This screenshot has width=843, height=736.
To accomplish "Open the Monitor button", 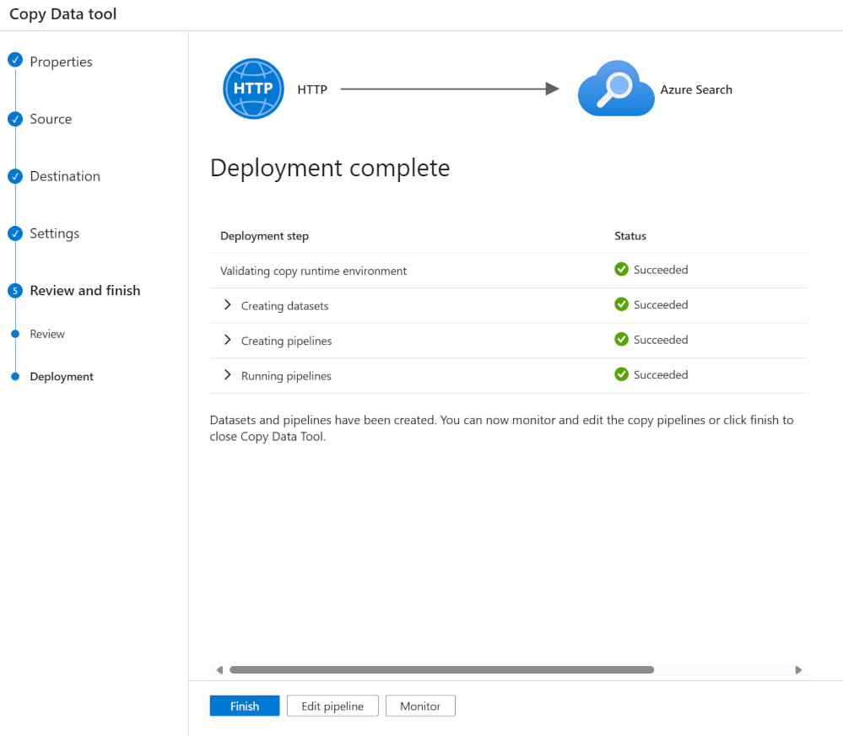I will point(420,706).
